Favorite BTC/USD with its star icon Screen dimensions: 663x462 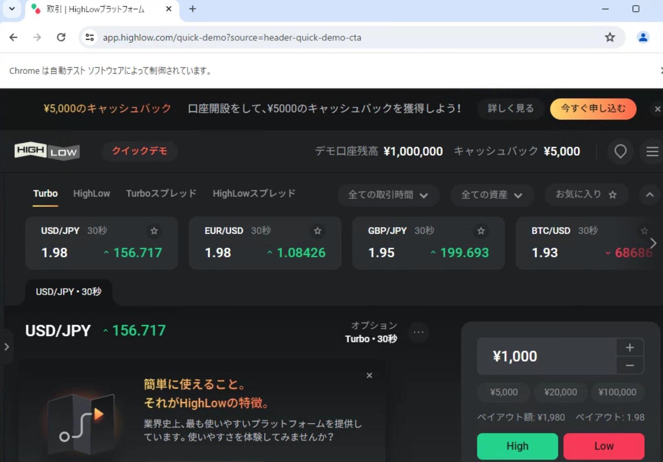coord(644,231)
